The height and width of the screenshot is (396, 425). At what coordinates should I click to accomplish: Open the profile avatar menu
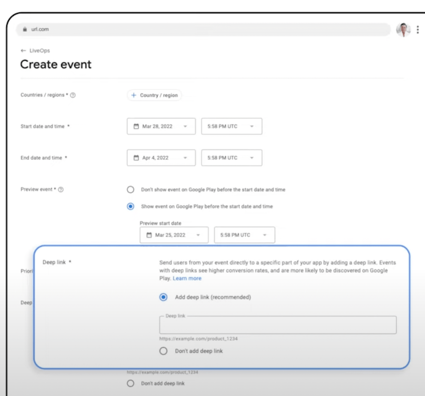403,29
